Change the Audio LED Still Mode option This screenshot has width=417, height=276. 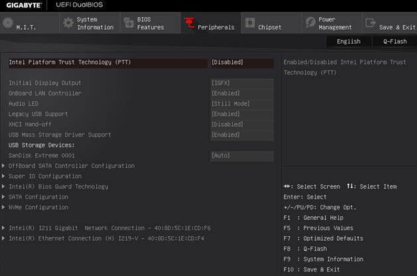point(241,103)
